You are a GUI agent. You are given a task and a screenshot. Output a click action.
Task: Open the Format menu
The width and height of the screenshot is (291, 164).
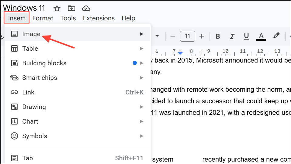tap(43, 18)
